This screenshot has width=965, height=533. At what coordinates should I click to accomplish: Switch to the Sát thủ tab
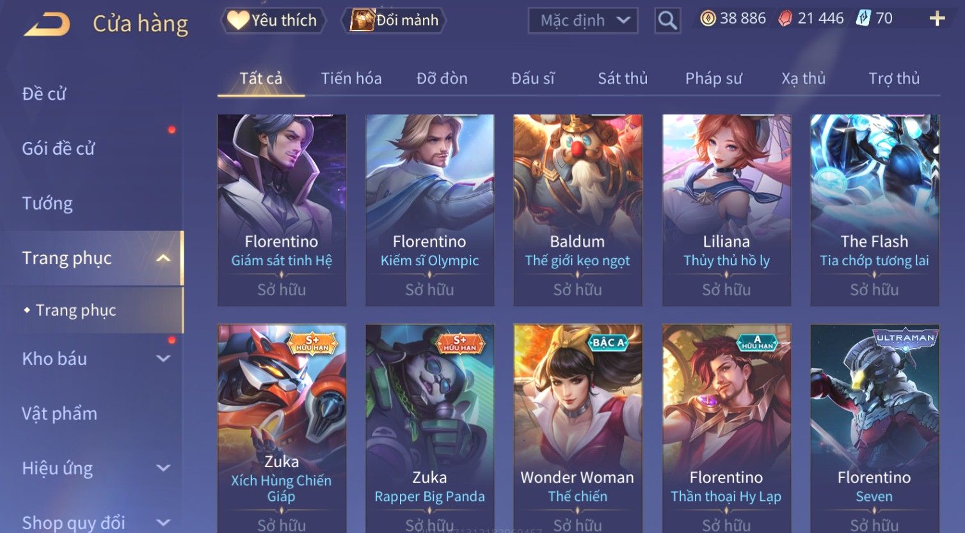(x=623, y=79)
